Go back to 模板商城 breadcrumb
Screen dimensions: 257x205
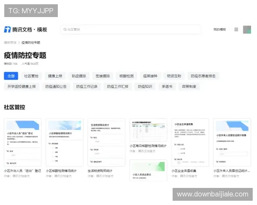click(x=10, y=43)
